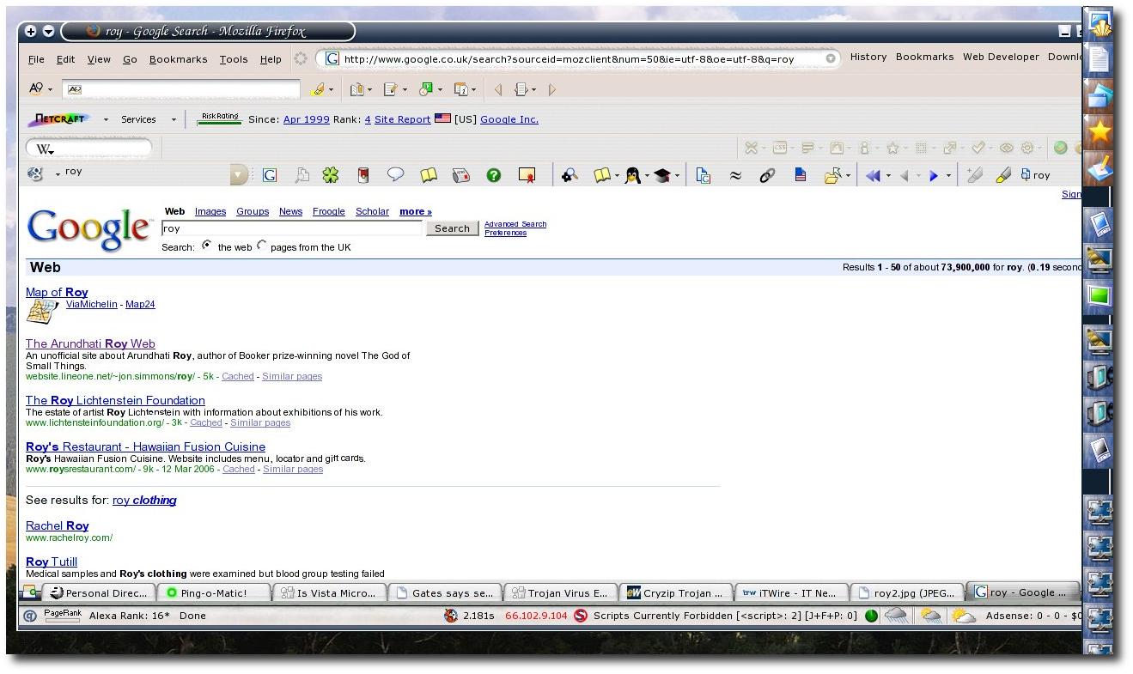Click the newspaper icon in Google toolbar
Viewport: 1133px width, 674px height.
point(461,175)
